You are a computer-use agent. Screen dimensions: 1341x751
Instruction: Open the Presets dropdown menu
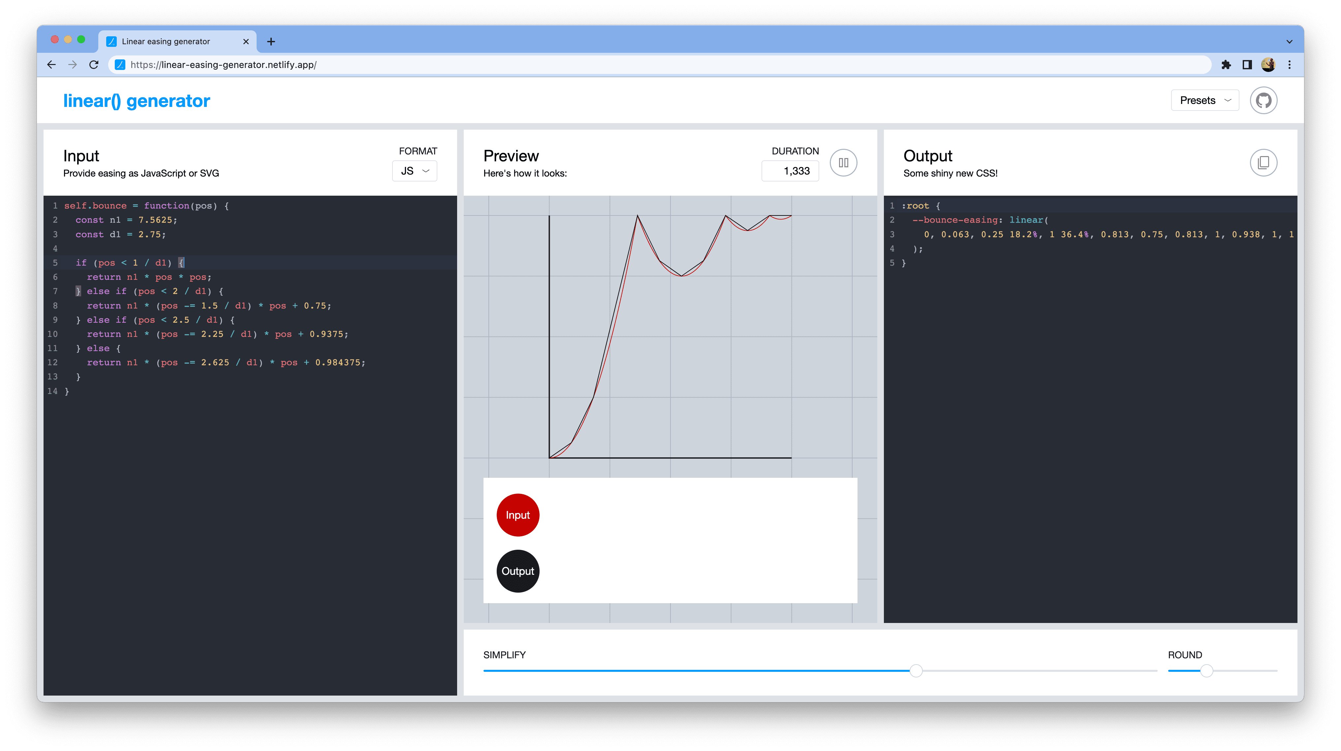1205,100
